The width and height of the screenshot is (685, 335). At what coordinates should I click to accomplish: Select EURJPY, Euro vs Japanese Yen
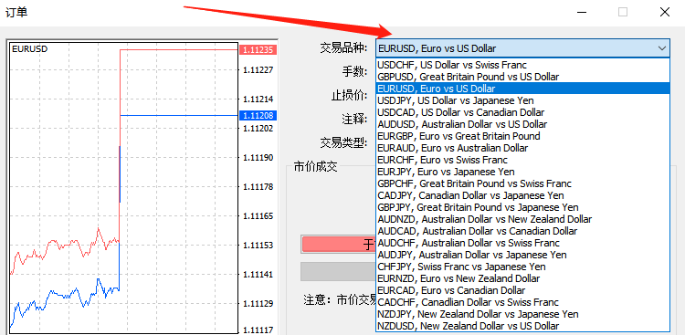click(x=522, y=172)
